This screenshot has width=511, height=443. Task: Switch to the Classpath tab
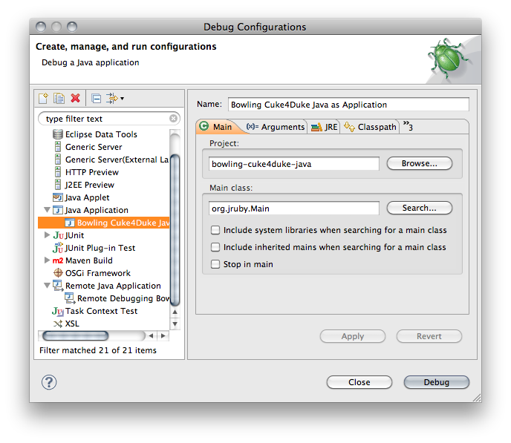(x=370, y=127)
